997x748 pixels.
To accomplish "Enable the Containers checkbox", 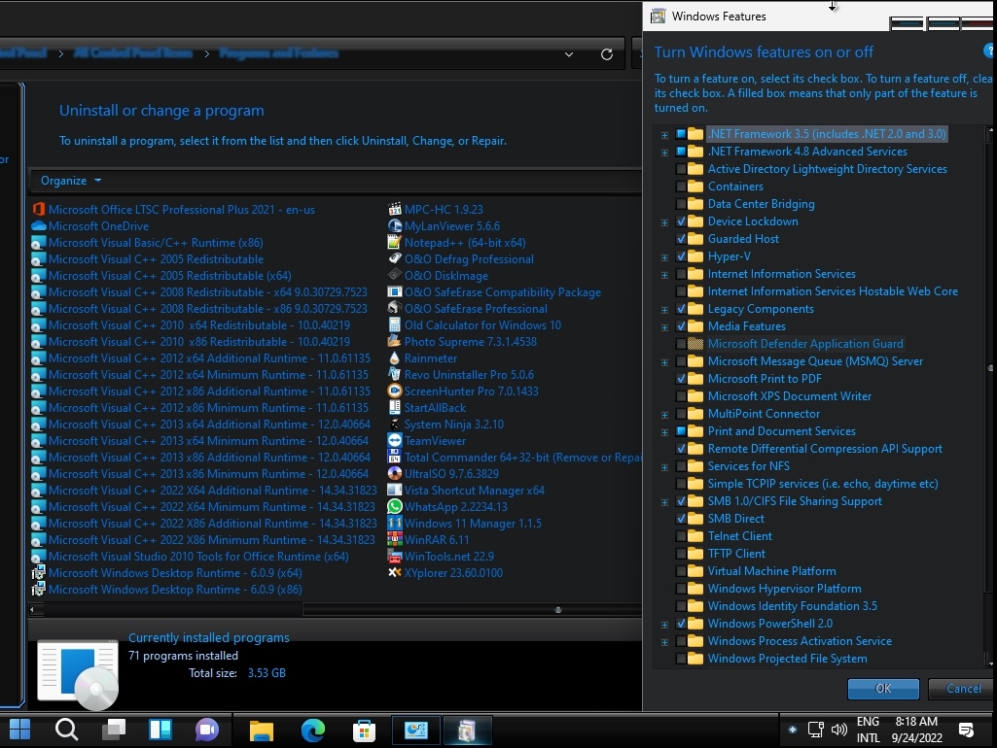I will [x=681, y=187].
